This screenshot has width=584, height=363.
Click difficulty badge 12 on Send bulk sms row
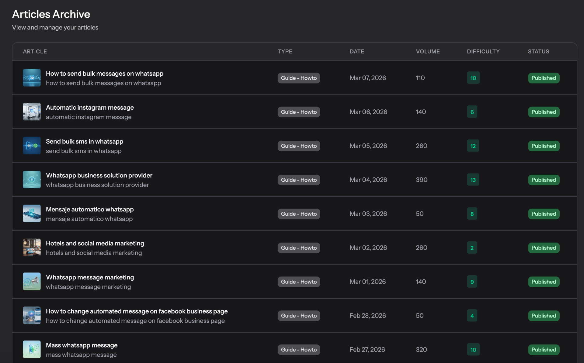click(473, 146)
